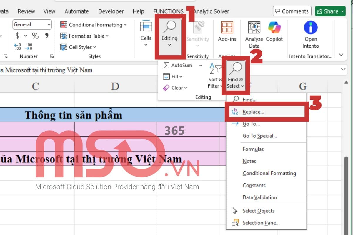Open Format as Table dropdown

click(84, 36)
